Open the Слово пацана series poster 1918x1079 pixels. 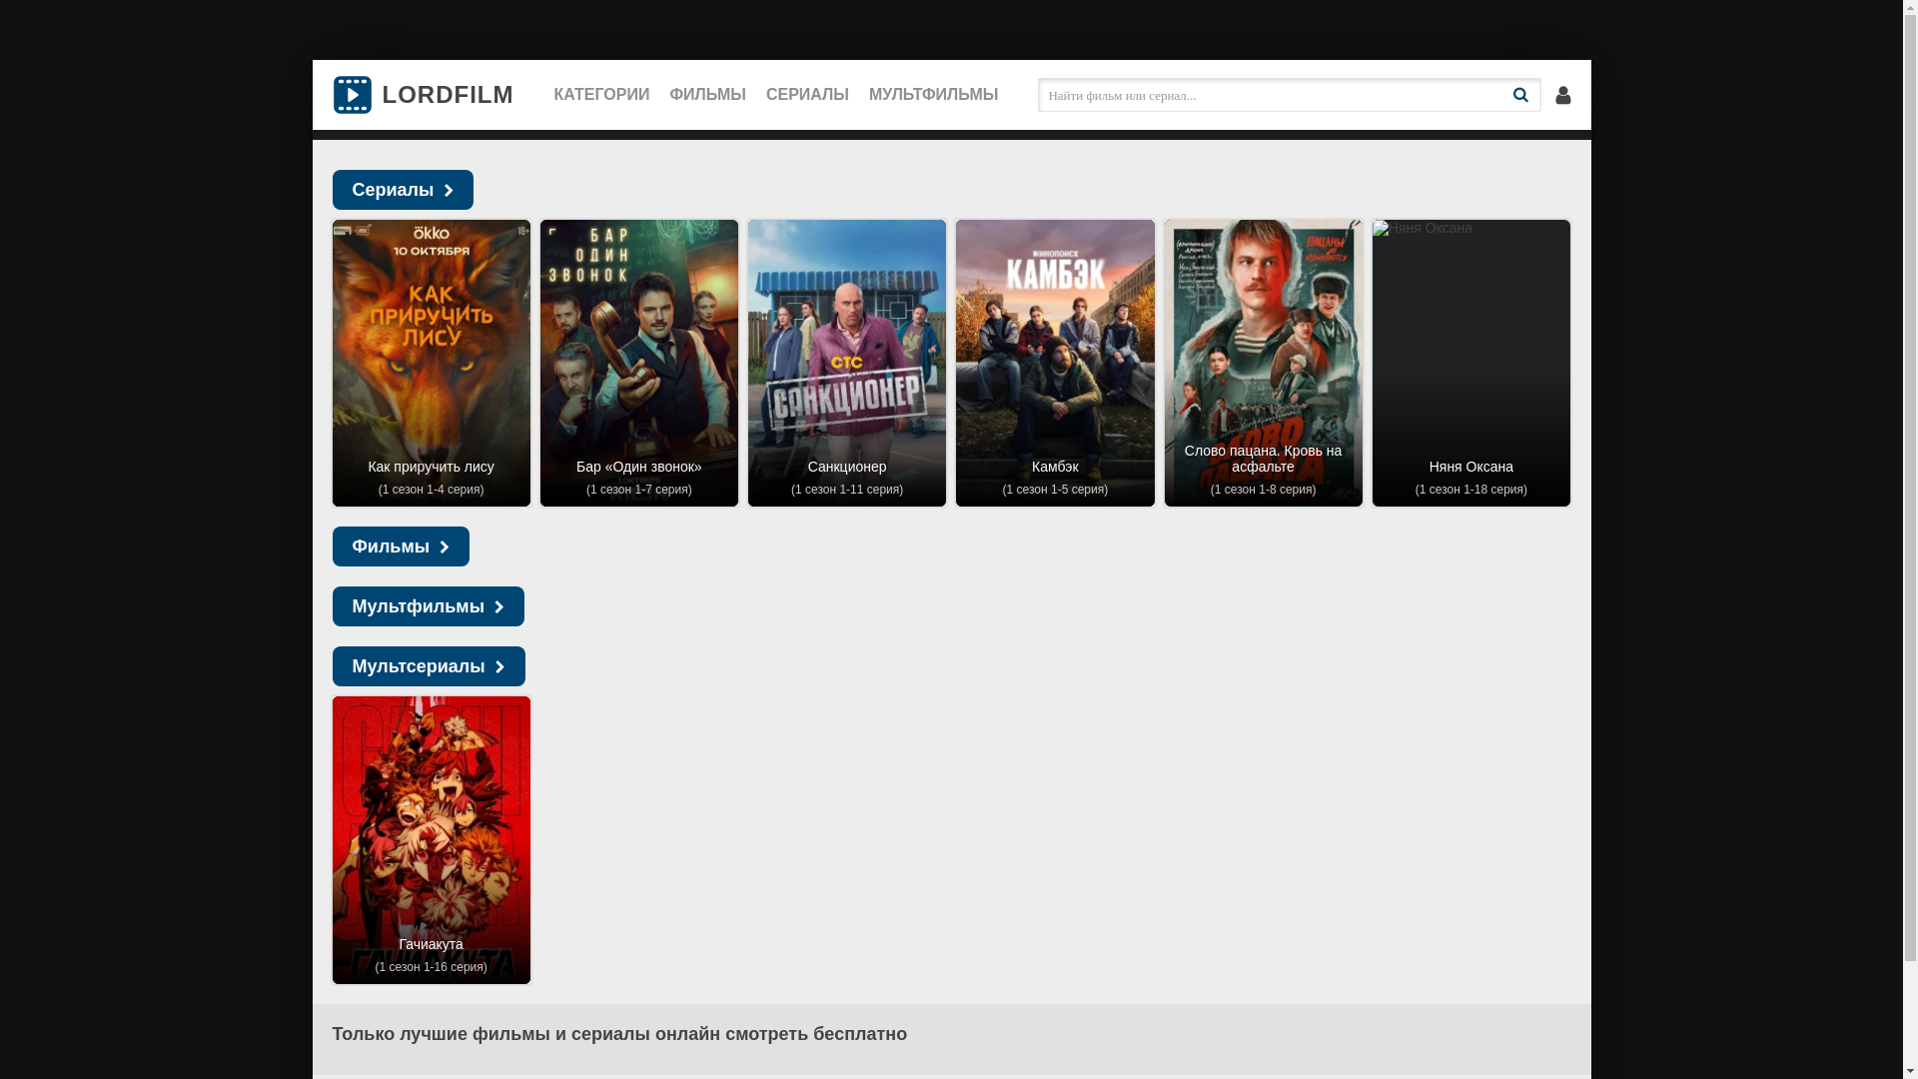pos(1263,363)
